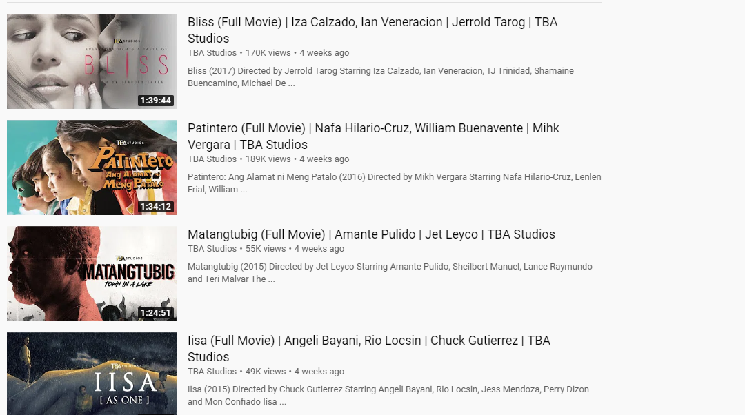Image resolution: width=745 pixels, height=415 pixels.
Task: Click the Matangtubig (Full Movie) title link
Action: 371,234
